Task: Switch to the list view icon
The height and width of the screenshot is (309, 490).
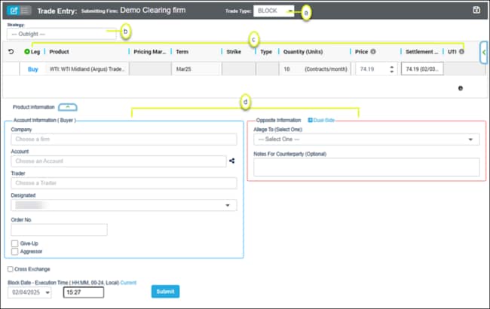Action: tap(26, 10)
